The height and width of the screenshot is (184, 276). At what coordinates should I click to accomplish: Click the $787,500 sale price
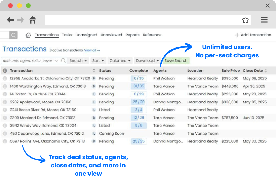tap(230, 118)
